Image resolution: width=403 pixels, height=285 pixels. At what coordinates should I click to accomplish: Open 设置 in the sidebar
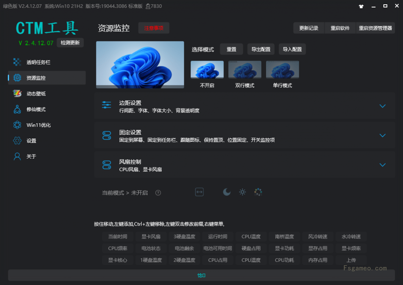[x=47, y=141]
